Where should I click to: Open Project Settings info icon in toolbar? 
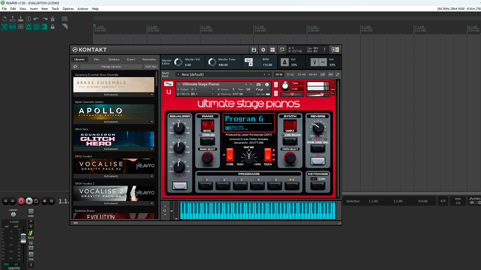tap(29, 19)
